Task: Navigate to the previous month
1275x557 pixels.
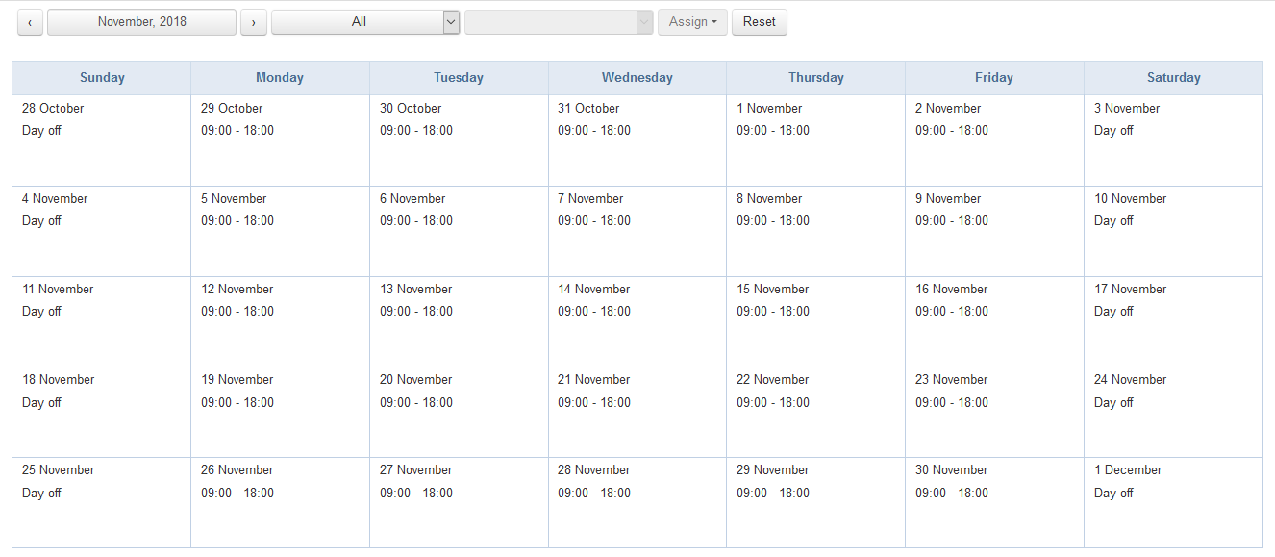Action: coord(30,21)
